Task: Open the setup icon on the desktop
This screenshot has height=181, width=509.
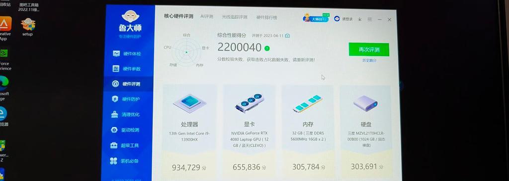Action: (28, 27)
